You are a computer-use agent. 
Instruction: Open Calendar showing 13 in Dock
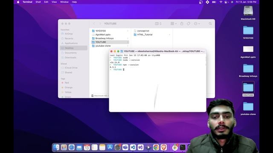[87, 147]
